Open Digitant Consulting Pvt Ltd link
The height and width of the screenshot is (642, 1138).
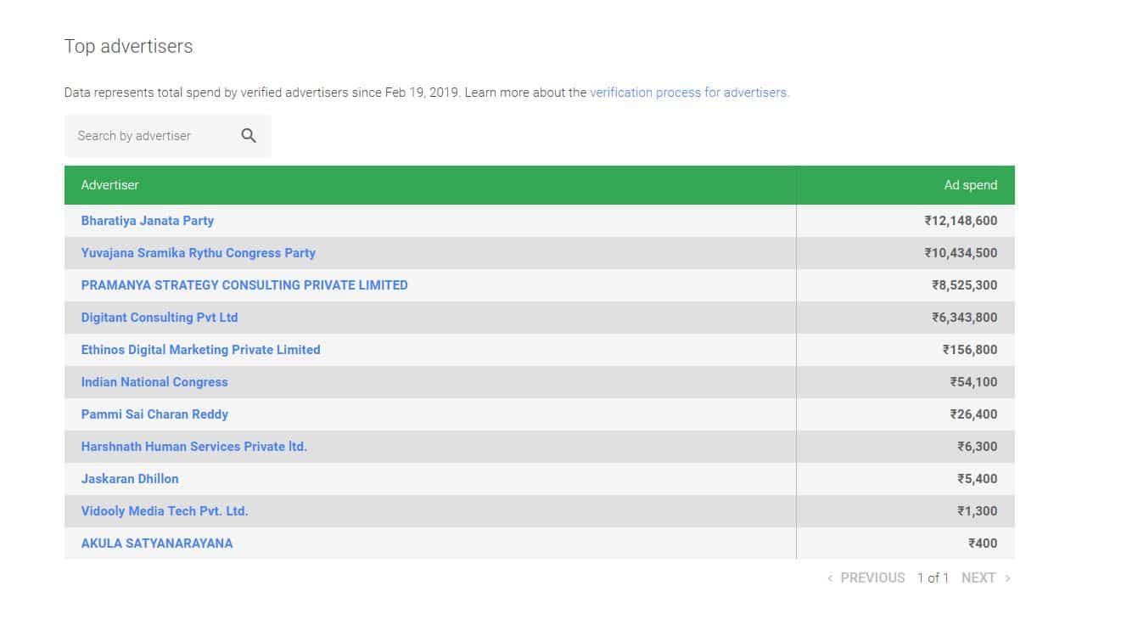pyautogui.click(x=160, y=318)
